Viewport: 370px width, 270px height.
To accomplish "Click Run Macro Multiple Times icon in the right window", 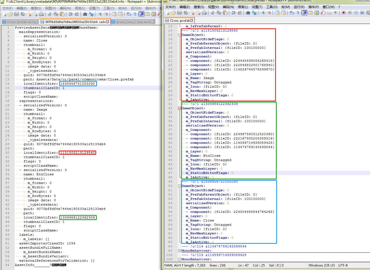I will [x=362, y=13].
